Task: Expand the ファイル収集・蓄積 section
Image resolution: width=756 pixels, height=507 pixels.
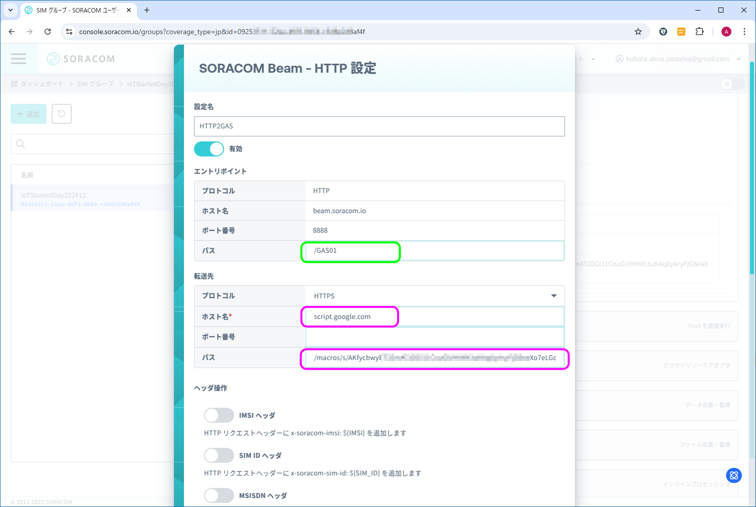Action: pyautogui.click(x=657, y=445)
